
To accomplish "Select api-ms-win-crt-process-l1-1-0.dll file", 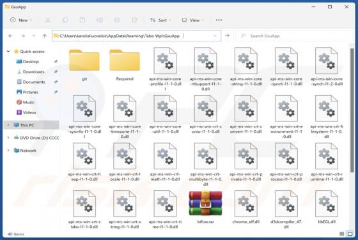I will click(286, 162).
